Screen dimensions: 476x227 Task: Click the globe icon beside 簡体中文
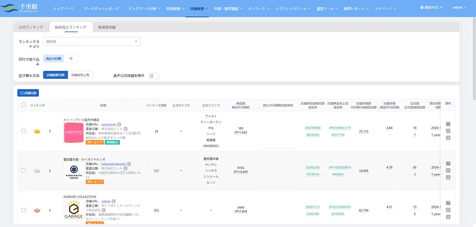tap(422, 7)
